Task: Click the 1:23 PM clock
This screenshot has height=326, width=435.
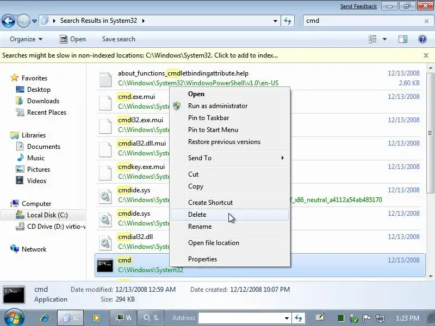Action: (x=407, y=318)
